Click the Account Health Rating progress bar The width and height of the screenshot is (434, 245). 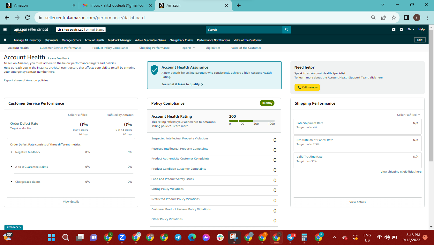coord(252,121)
